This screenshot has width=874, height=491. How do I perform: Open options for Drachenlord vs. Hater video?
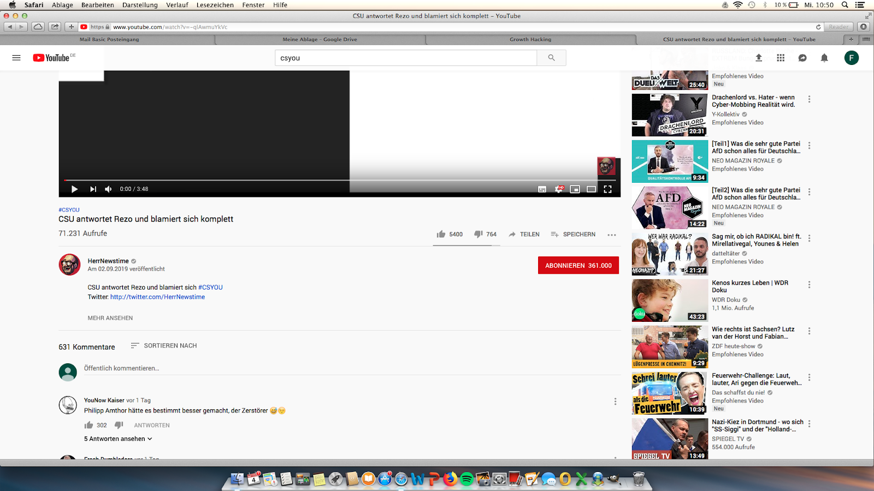[809, 99]
